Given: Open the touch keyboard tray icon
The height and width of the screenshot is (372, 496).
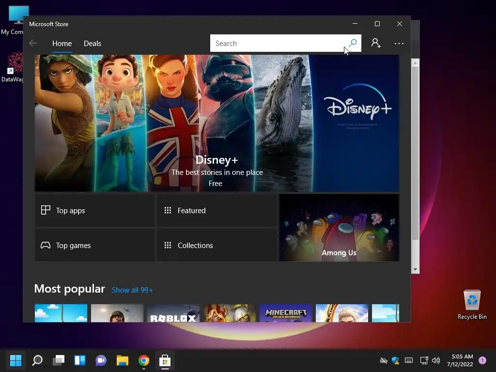Looking at the screenshot, I should 409,360.
